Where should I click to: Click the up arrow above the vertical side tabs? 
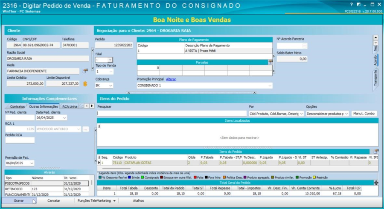[375, 37]
